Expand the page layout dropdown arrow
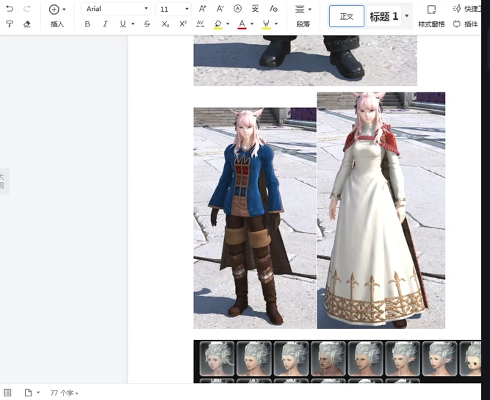 38,393
